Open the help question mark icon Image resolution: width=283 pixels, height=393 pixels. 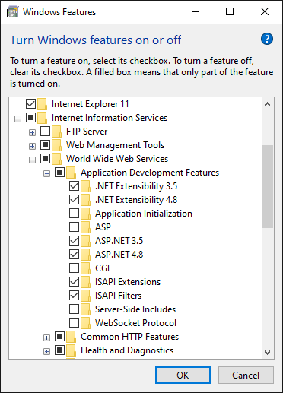[267, 39]
